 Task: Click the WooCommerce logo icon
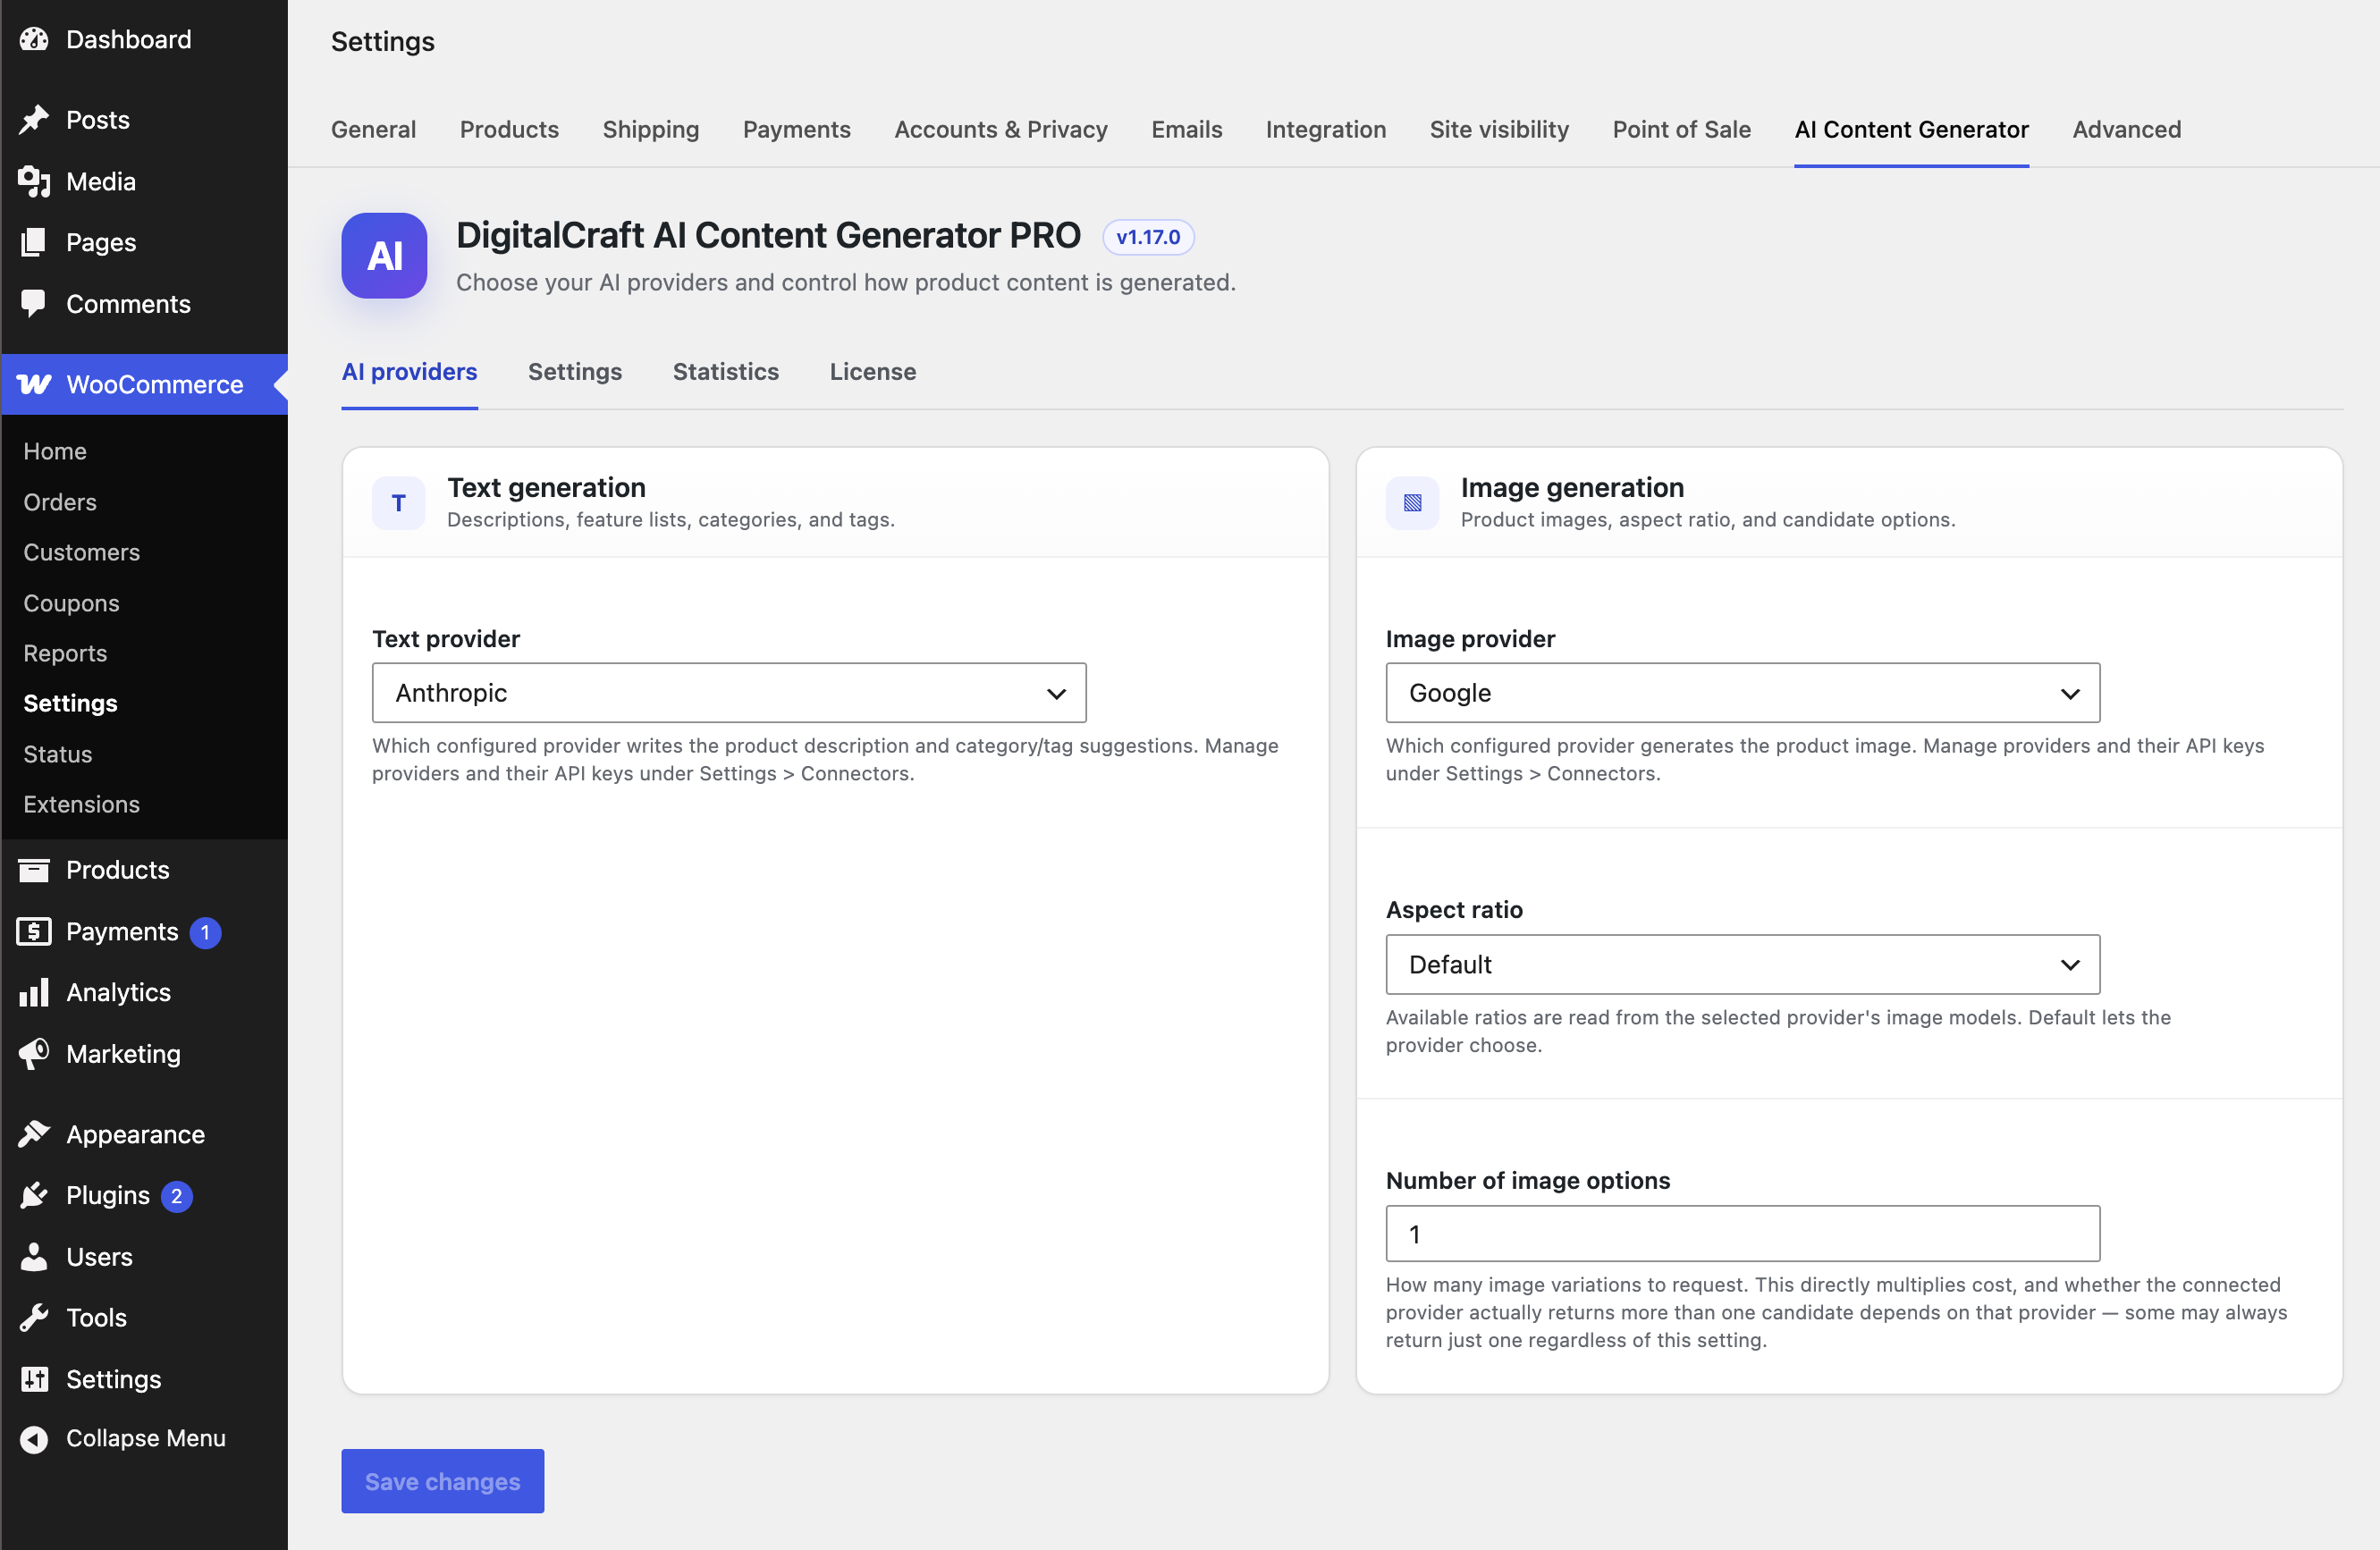click(x=34, y=384)
